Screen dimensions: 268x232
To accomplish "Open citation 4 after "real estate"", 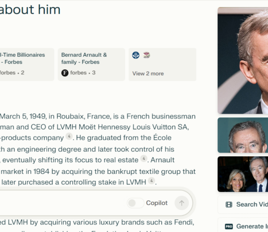I will [144, 159].
